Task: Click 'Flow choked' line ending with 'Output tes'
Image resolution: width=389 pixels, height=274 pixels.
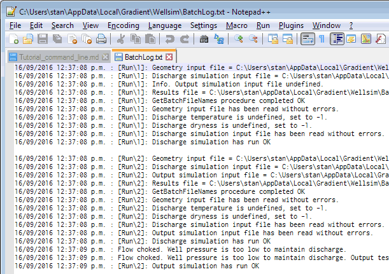Action: tap(201, 258)
